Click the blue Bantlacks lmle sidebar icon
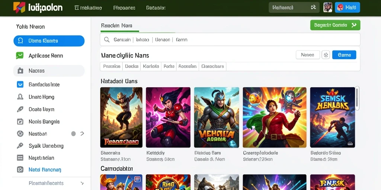 pos(20,84)
